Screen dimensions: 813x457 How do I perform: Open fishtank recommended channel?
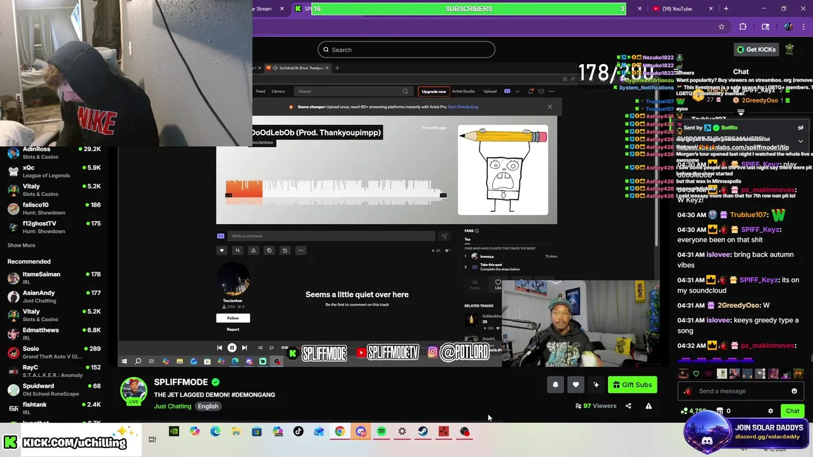(x=54, y=407)
